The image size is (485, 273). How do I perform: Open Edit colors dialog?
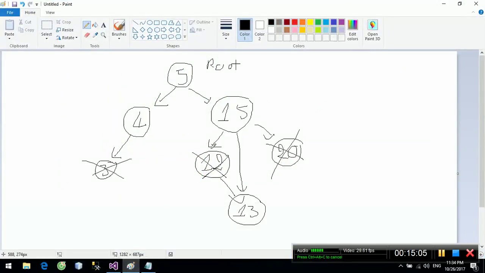click(x=352, y=30)
